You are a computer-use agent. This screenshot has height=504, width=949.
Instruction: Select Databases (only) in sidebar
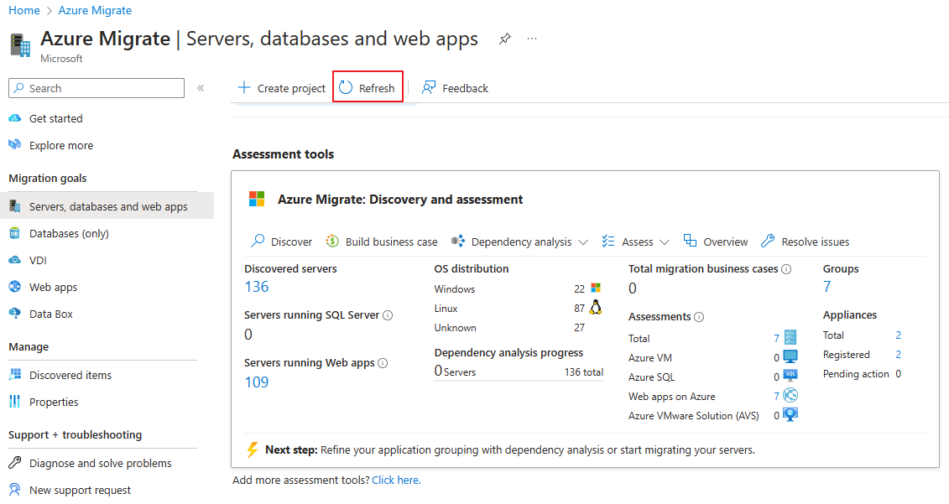pyautogui.click(x=69, y=233)
